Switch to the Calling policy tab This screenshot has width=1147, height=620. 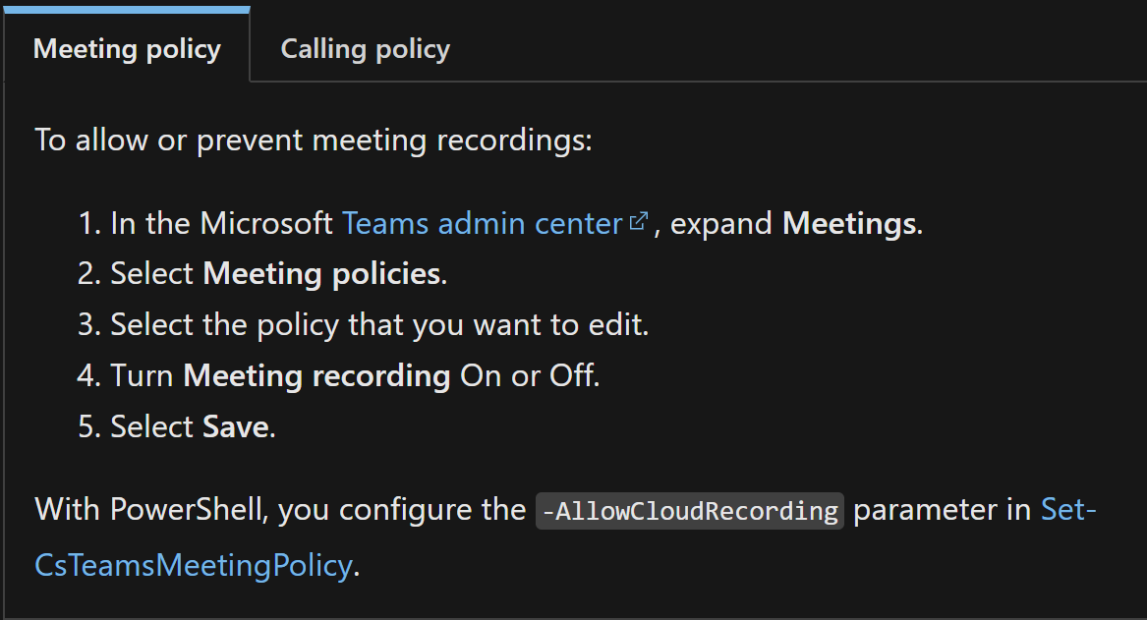click(x=365, y=48)
